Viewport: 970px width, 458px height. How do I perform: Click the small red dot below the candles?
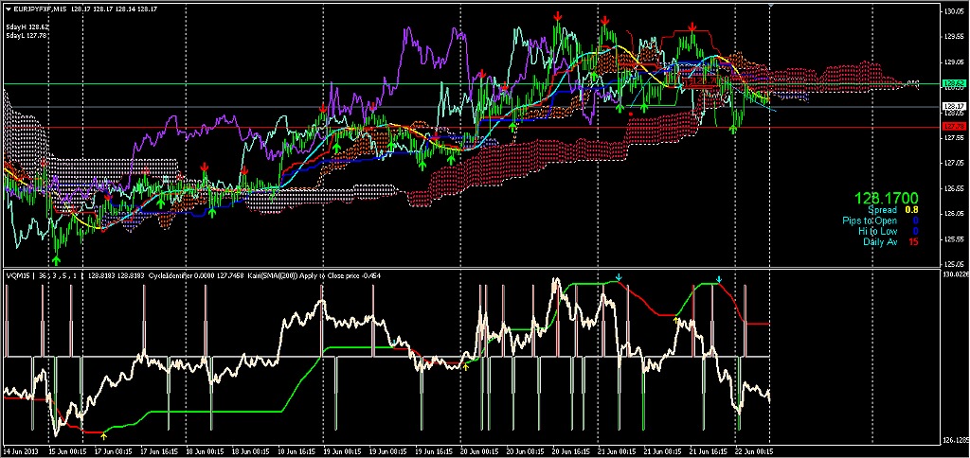tap(631, 114)
